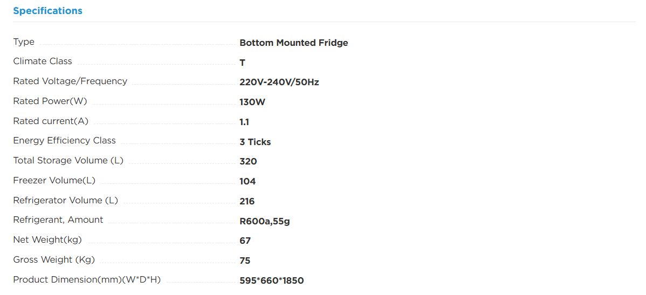Click the Total Storage Volume (L) label
Image resolution: width=646 pixels, height=295 pixels.
(68, 160)
